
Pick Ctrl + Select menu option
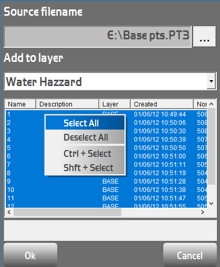coord(85,154)
